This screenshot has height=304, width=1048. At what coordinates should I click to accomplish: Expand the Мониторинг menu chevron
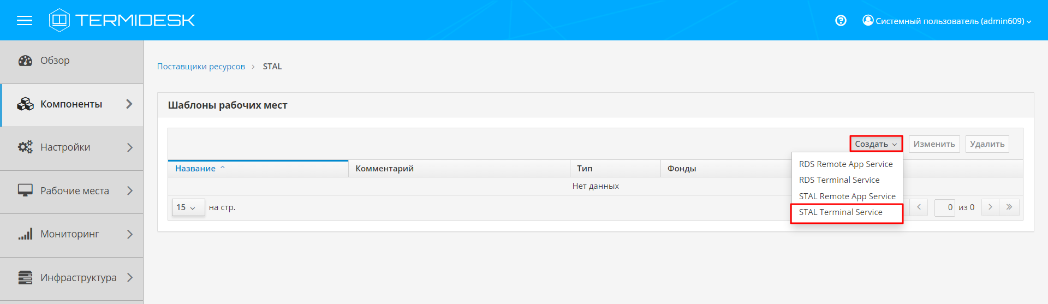click(x=129, y=234)
